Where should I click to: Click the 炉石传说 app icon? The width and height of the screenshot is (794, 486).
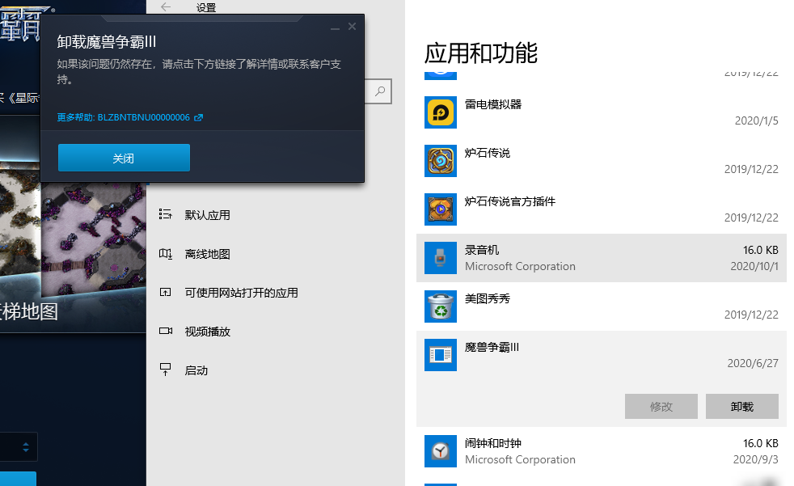point(441,161)
